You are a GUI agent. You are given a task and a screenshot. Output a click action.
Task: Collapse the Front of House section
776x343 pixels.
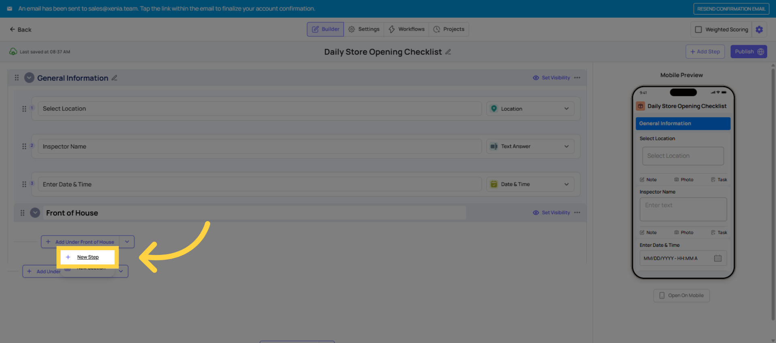point(35,213)
